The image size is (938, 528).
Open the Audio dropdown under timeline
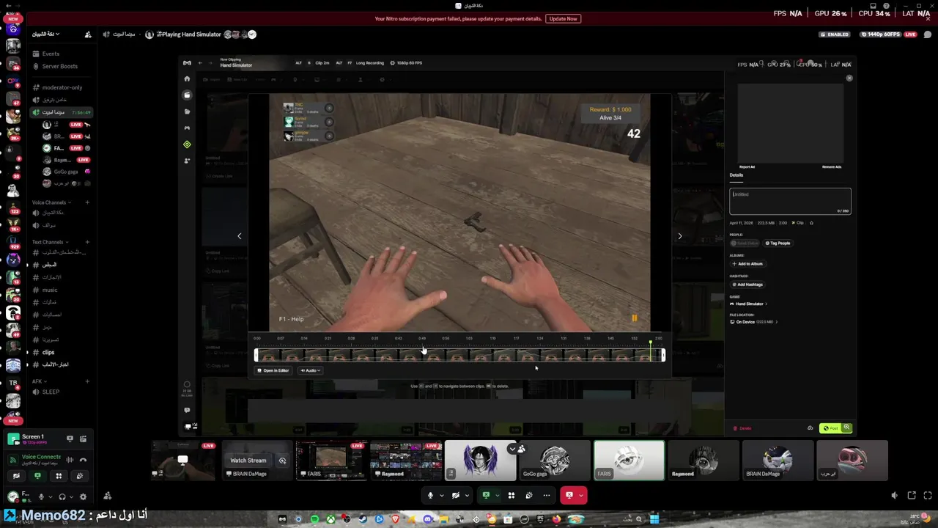(311, 370)
